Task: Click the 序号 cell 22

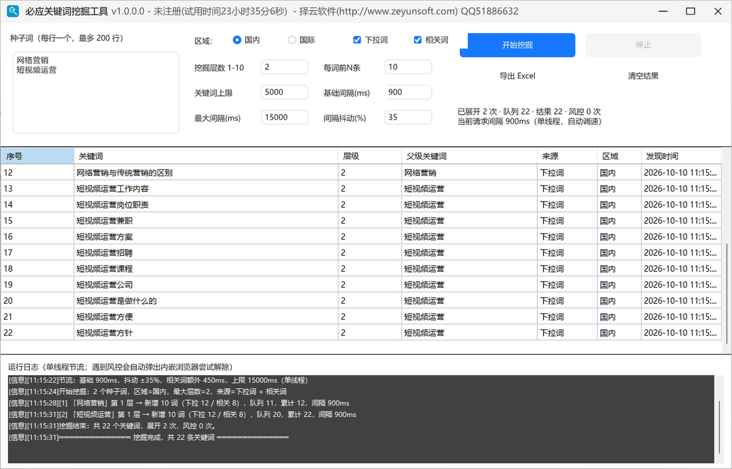Action: [x=38, y=333]
